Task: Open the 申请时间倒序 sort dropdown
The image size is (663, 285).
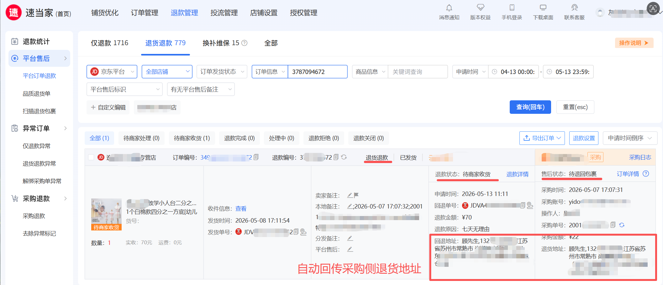Action: 630,138
